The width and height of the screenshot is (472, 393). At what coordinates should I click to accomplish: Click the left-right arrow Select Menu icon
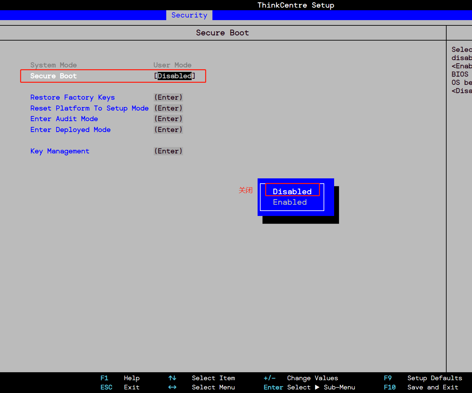click(172, 387)
